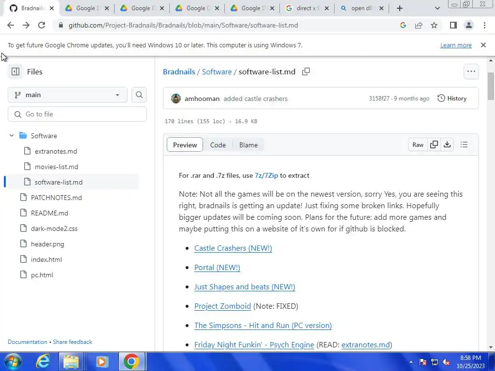This screenshot has width=495, height=371.
Task: Open the browser side panel
Action: click(453, 25)
